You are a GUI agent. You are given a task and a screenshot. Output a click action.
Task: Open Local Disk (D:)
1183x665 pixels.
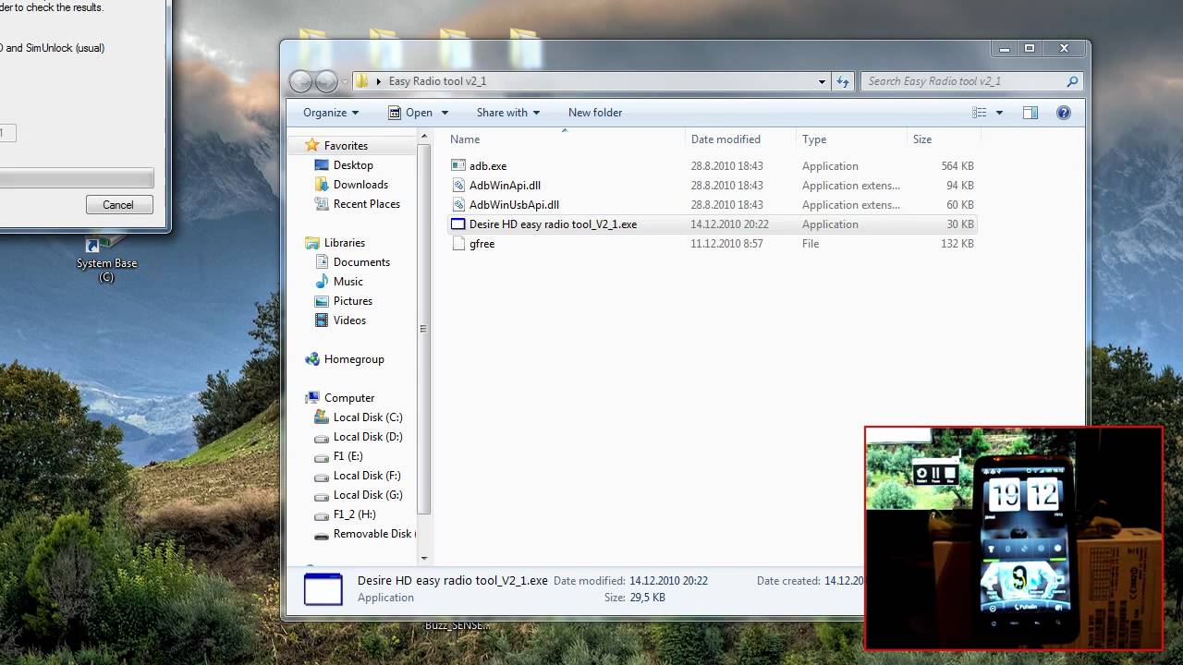click(367, 437)
